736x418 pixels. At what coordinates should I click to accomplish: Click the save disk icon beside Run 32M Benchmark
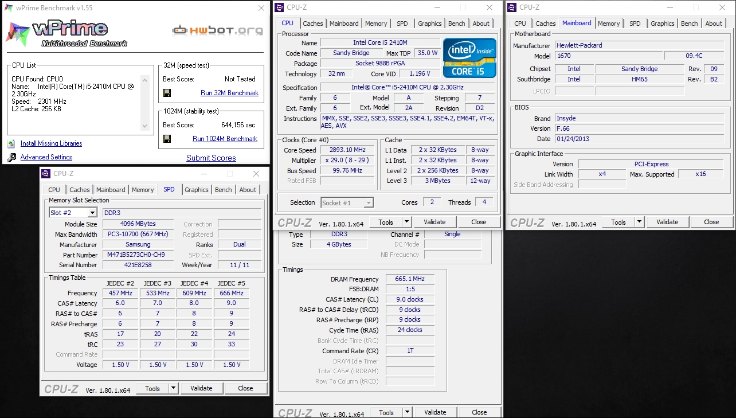[x=167, y=93]
